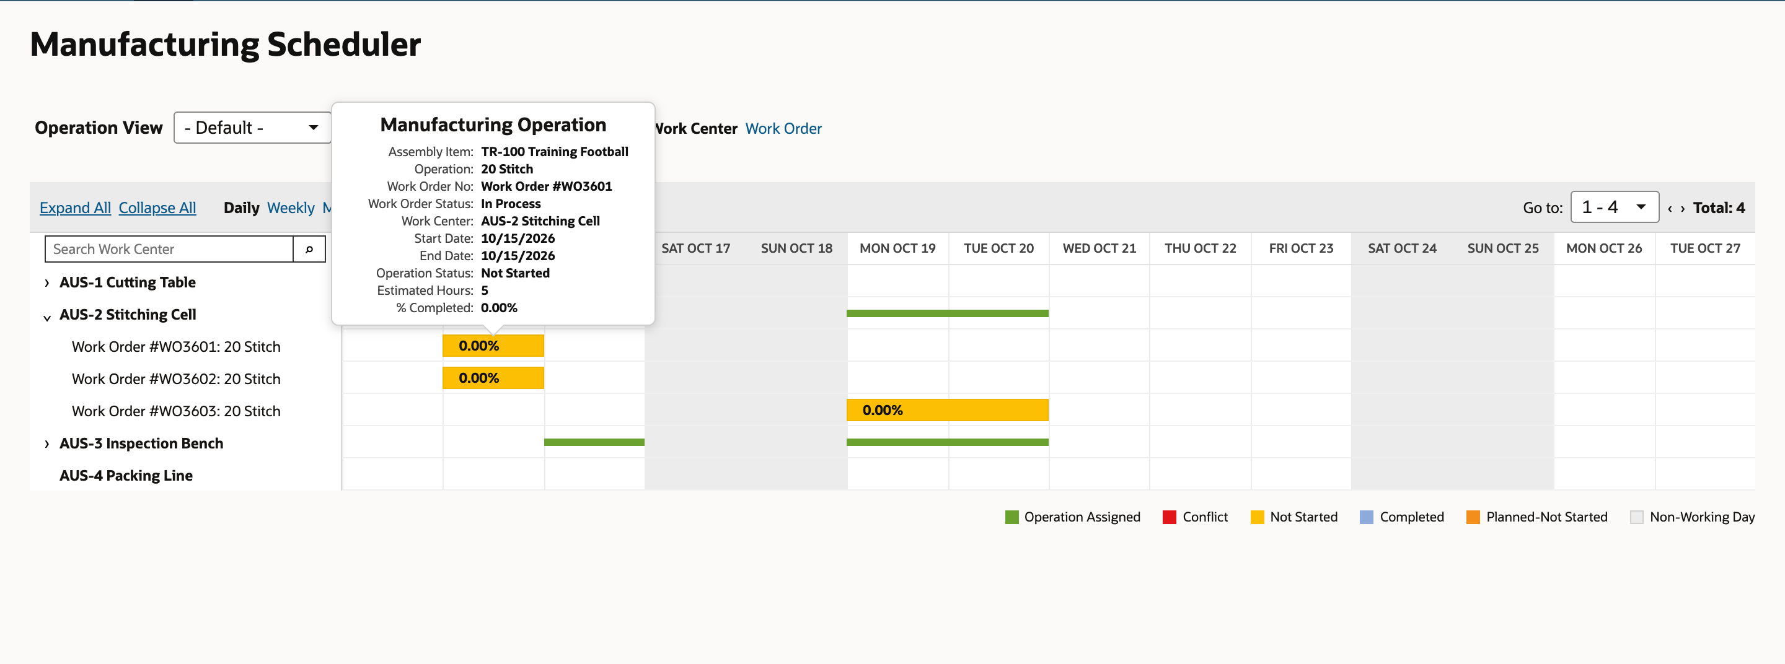Click Total: 4 label
Viewport: 1785px width, 664px height.
pos(1719,207)
